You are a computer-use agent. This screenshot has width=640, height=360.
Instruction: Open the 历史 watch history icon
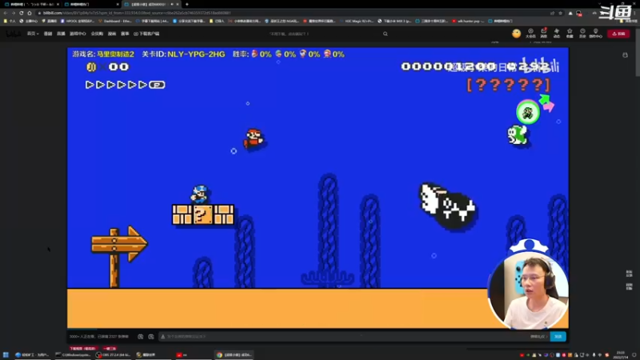[582, 34]
